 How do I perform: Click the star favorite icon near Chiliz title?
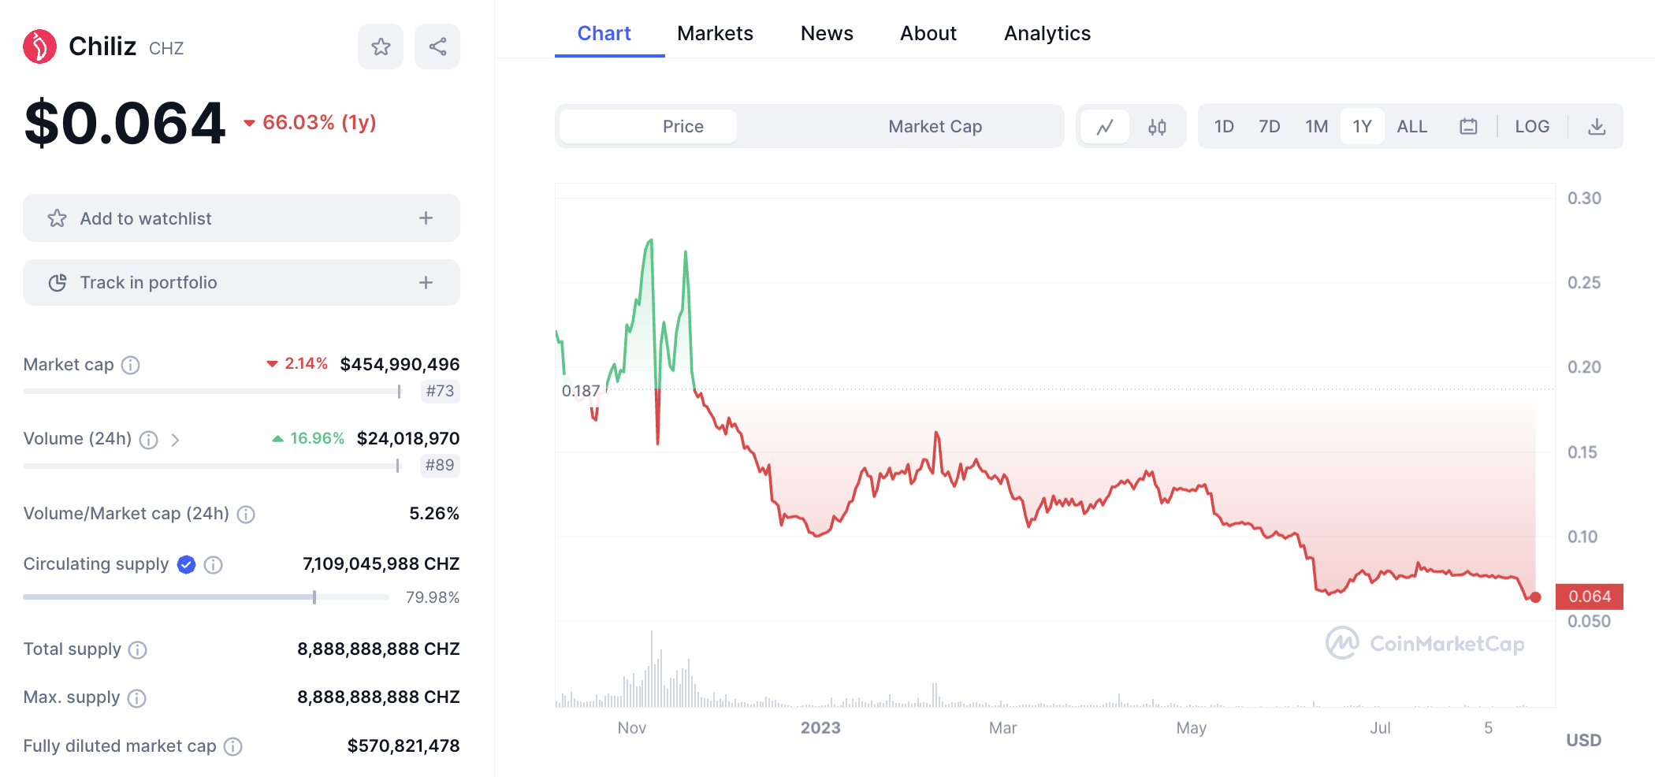381,46
